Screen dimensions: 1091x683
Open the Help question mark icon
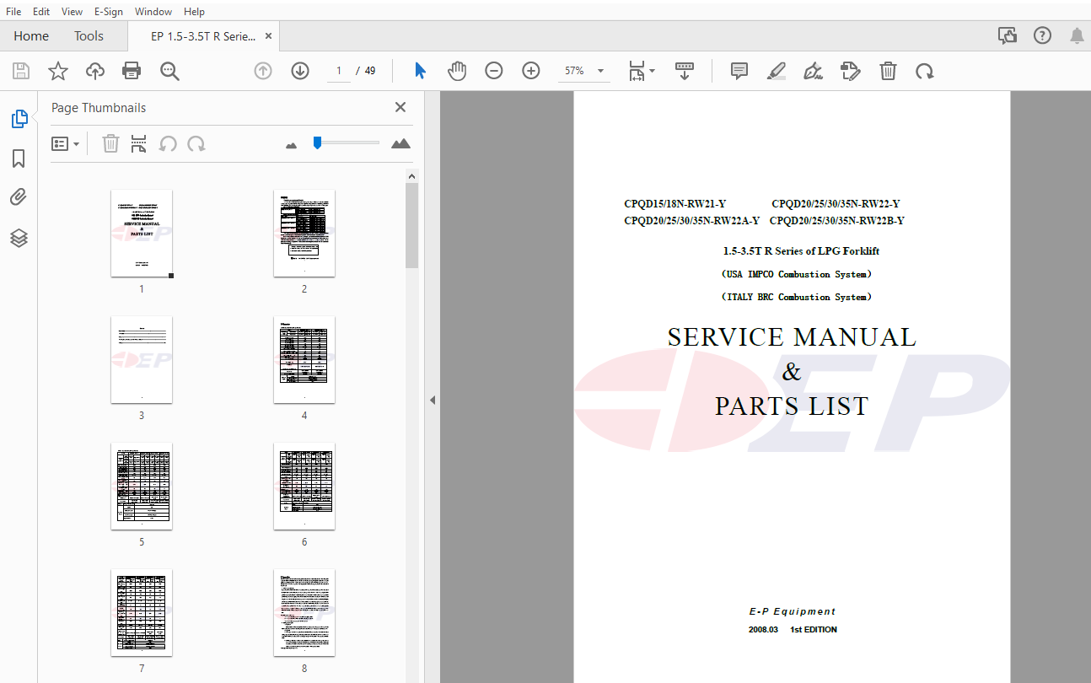[x=1043, y=35]
